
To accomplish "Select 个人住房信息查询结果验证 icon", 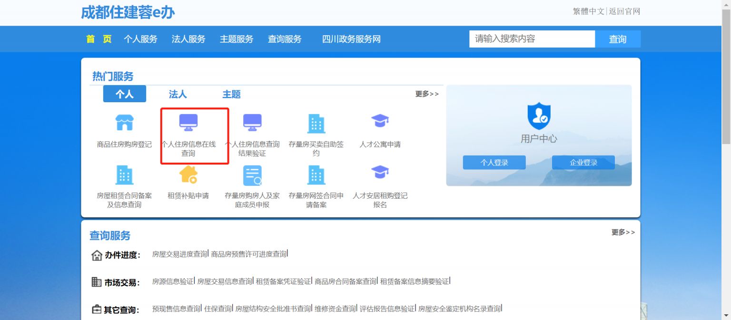I will pyautogui.click(x=252, y=122).
